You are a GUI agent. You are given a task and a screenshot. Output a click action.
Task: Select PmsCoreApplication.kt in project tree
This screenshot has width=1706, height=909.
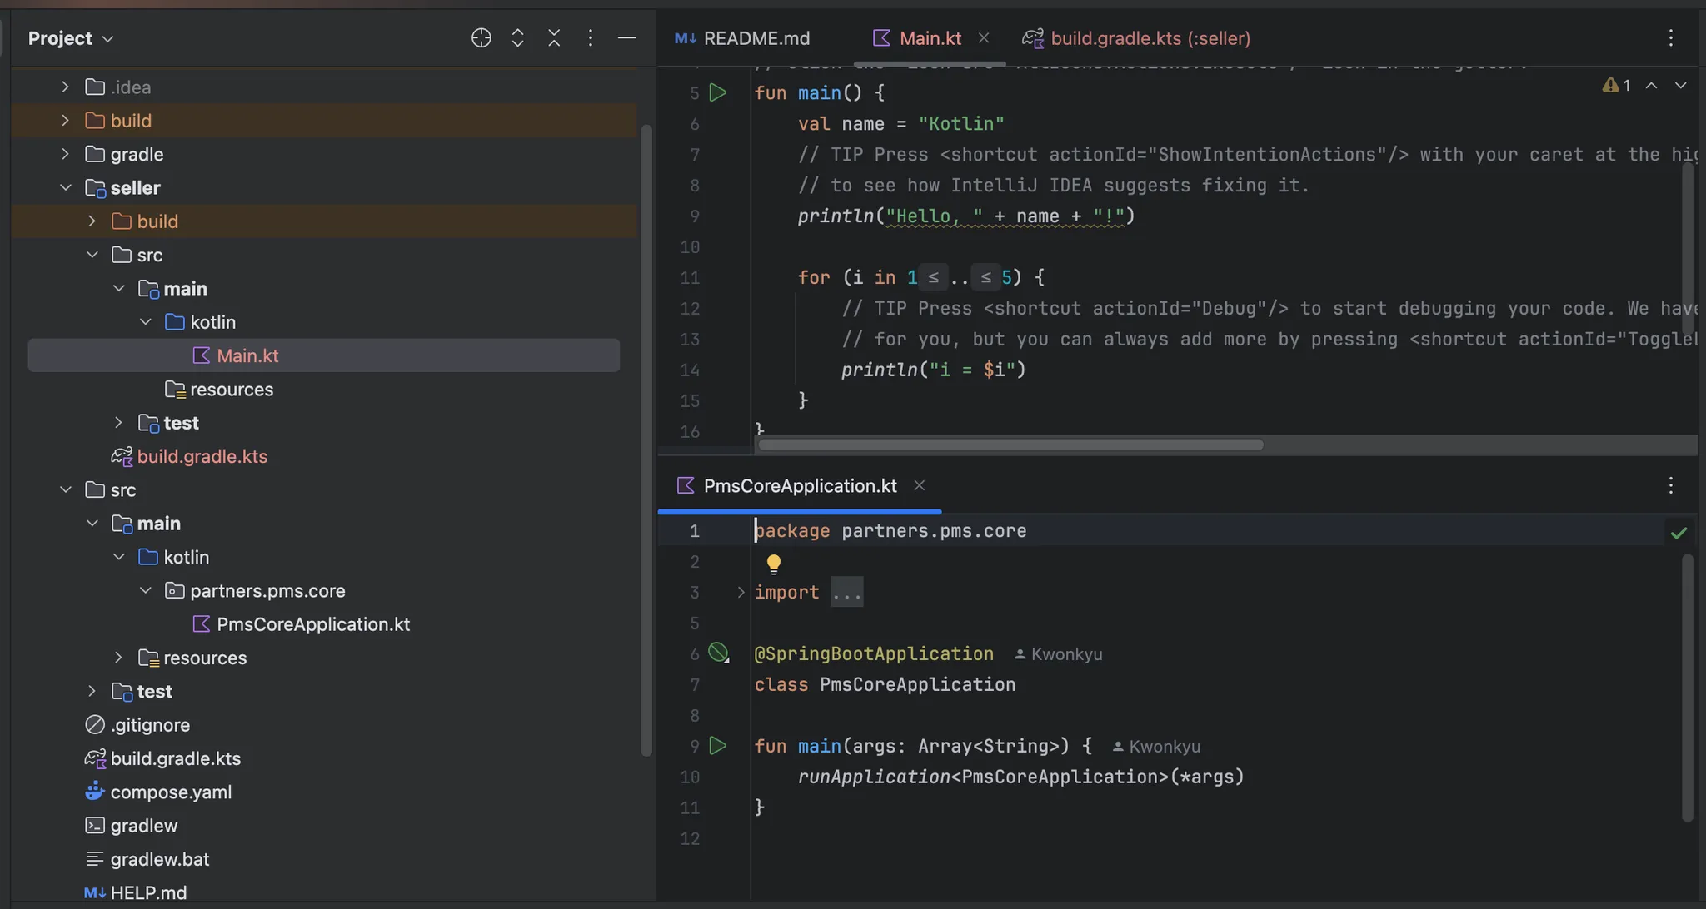point(312,624)
